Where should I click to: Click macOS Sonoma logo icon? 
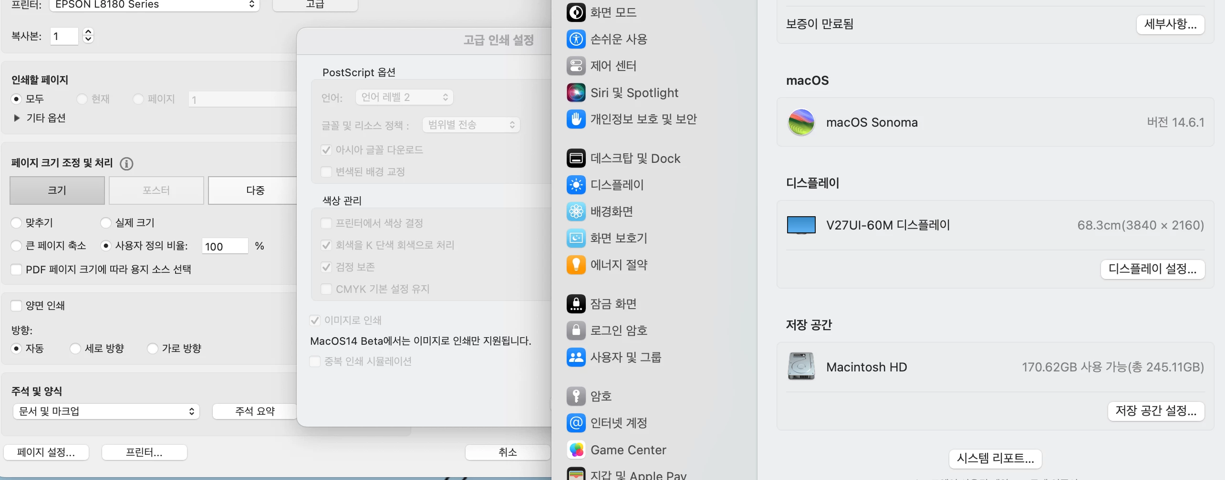[801, 122]
